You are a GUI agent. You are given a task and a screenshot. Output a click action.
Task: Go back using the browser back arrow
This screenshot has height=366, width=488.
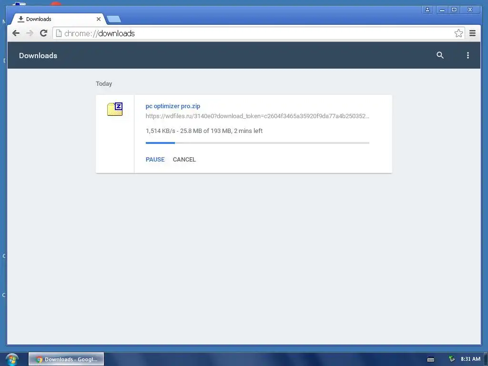[x=16, y=33]
